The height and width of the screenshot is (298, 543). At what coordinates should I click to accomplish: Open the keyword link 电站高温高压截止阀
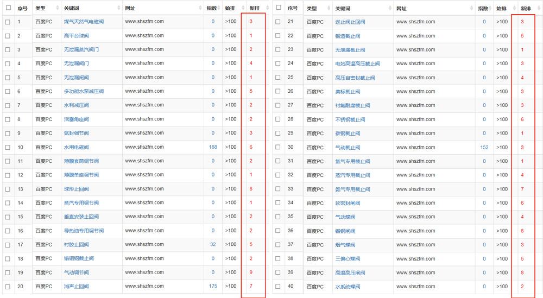point(357,64)
